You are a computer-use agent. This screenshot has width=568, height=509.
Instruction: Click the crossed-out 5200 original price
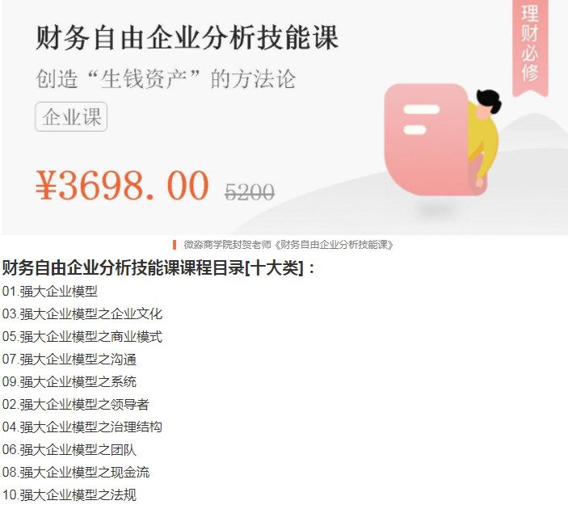pos(249,191)
